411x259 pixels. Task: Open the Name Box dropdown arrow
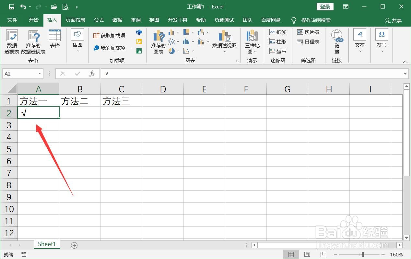(39, 74)
